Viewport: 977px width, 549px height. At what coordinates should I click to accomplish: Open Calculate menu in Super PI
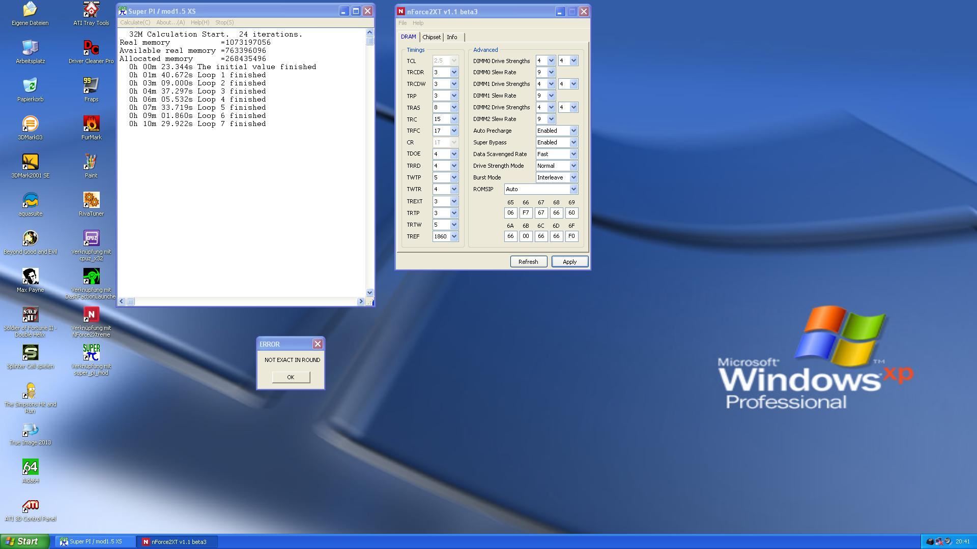point(135,22)
